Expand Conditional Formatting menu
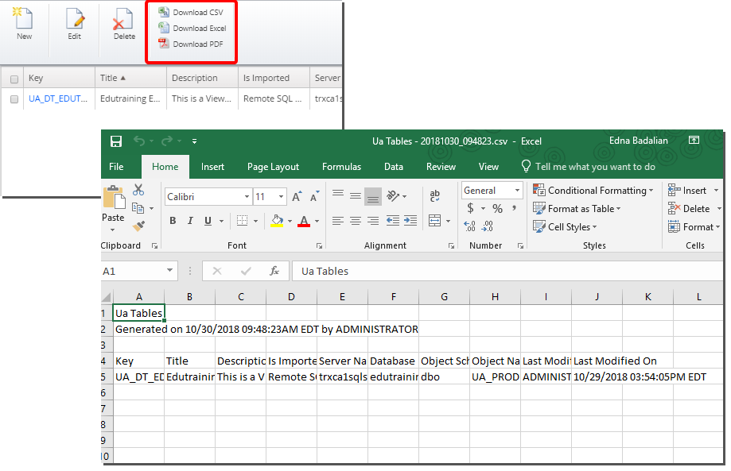Viewport: 731px width, 471px height. (x=593, y=191)
